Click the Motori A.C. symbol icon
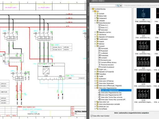 point(99,28)
